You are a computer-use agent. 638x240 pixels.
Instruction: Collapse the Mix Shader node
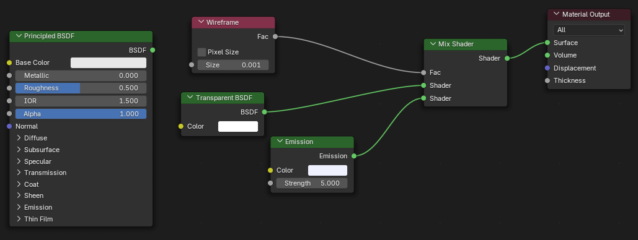pos(433,44)
